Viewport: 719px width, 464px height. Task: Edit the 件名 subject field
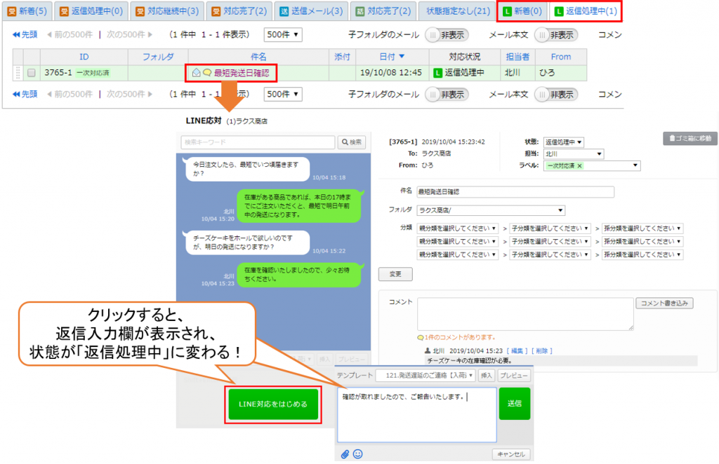515,192
